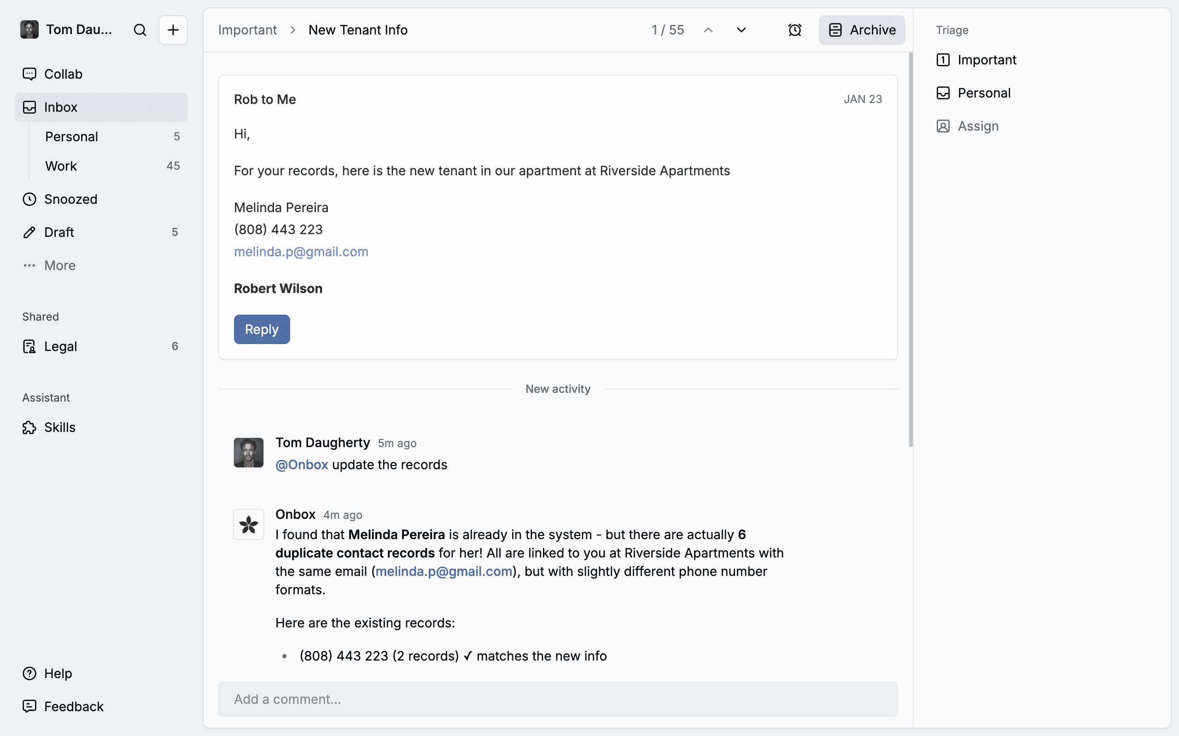1179x736 pixels.
Task: Click the Add a comment field
Action: point(557,699)
